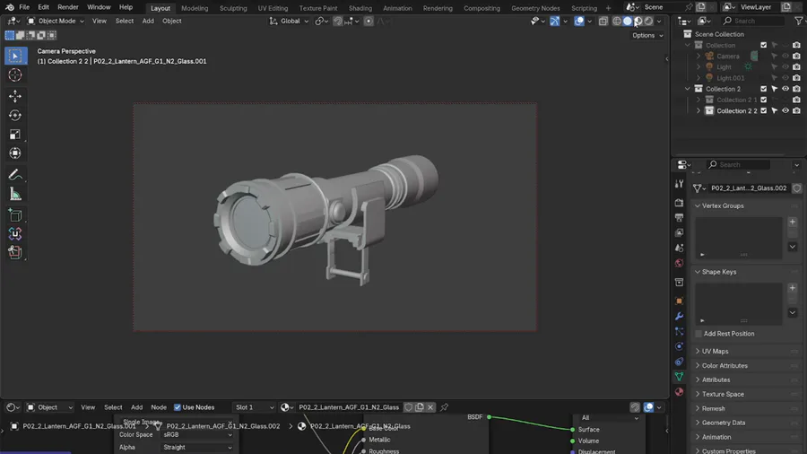
Task: Toggle viewport overlays
Action: tap(579, 22)
